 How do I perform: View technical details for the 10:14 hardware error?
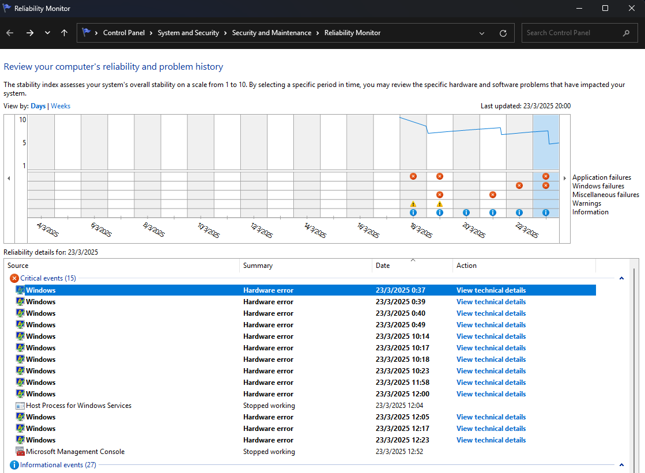tap(491, 336)
